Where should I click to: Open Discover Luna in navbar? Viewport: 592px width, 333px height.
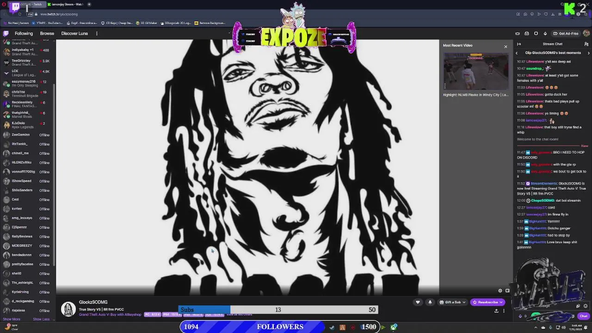coord(74,33)
